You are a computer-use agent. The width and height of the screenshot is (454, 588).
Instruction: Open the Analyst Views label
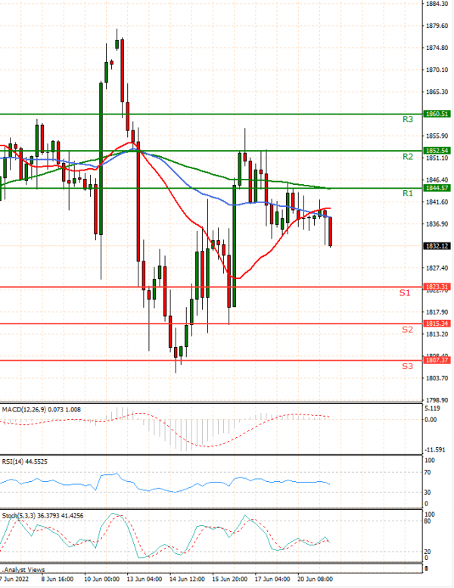click(23, 570)
